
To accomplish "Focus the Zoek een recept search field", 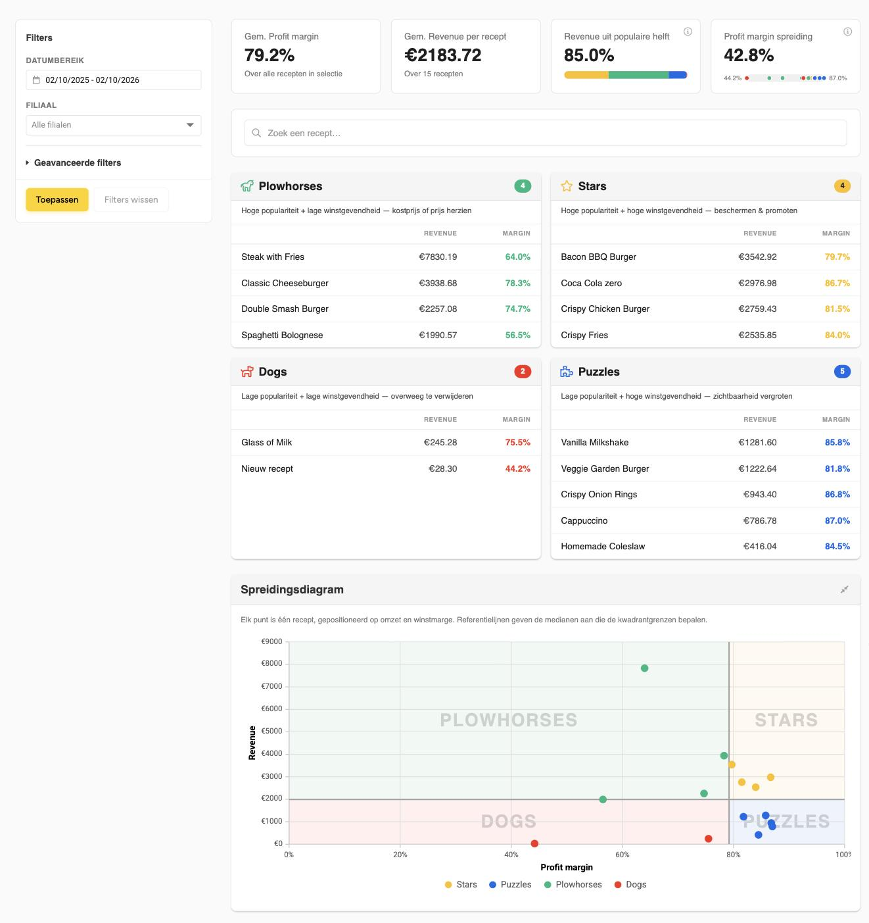I will 546,133.
